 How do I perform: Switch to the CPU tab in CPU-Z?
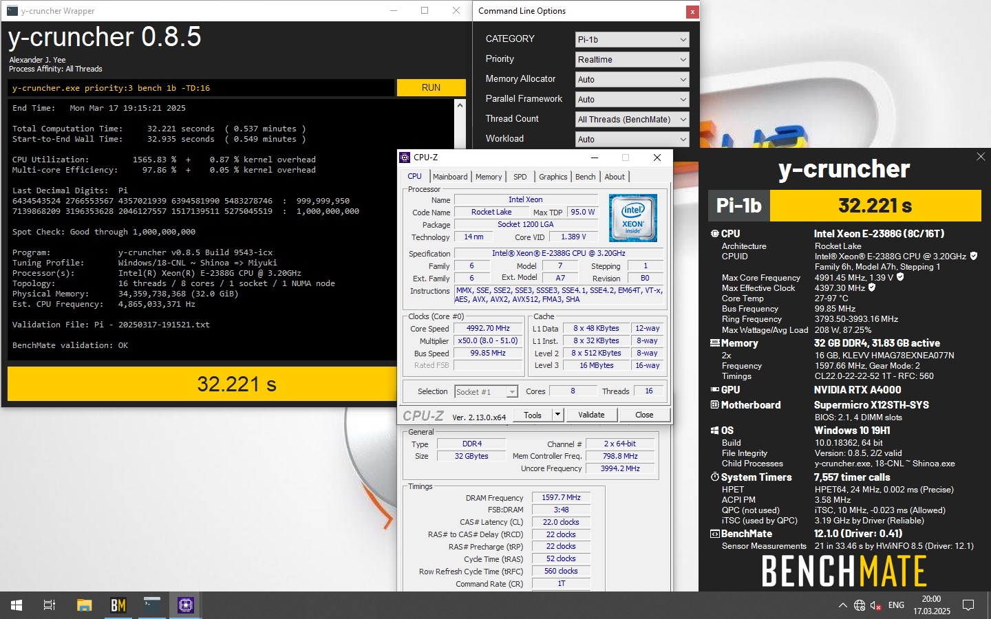414,177
